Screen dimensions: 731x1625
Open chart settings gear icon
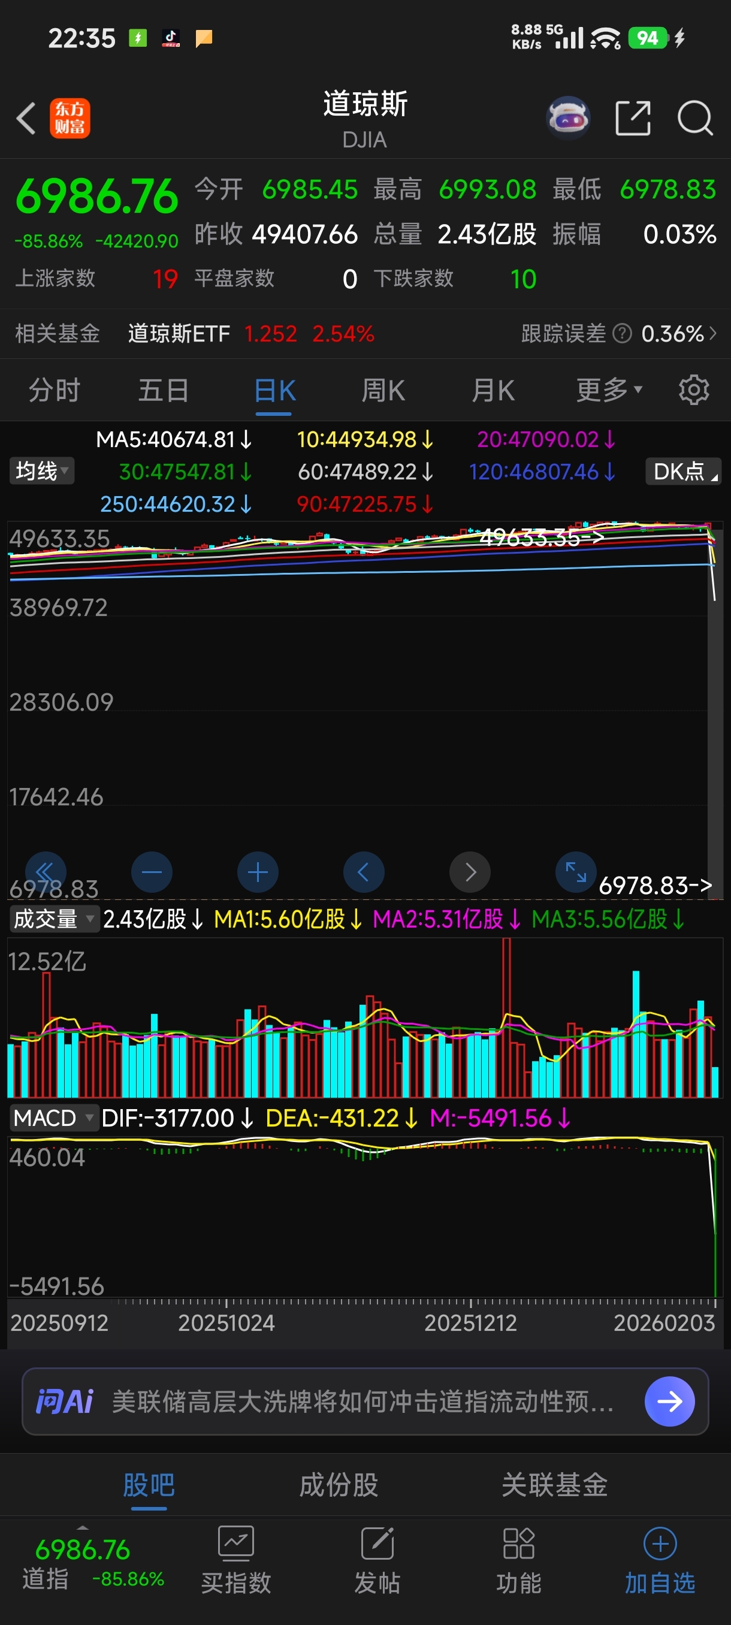tap(694, 390)
